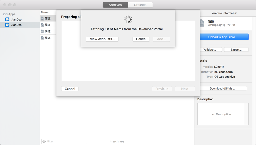This screenshot has width=256, height=145.
Task: Select the highlighted JianDao app in sidebar
Action: [20, 25]
